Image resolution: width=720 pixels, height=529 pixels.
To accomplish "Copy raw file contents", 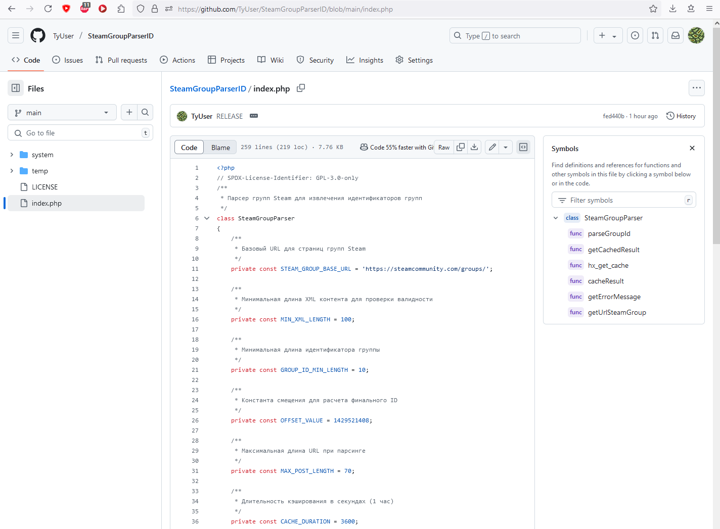I will [x=461, y=147].
